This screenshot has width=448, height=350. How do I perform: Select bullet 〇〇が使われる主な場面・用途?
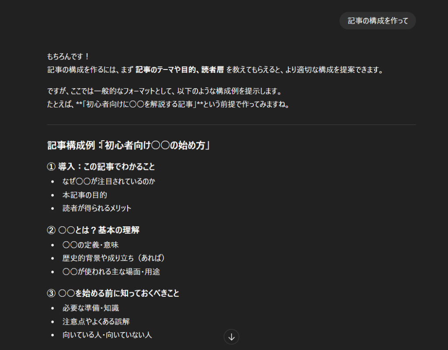pos(111,272)
